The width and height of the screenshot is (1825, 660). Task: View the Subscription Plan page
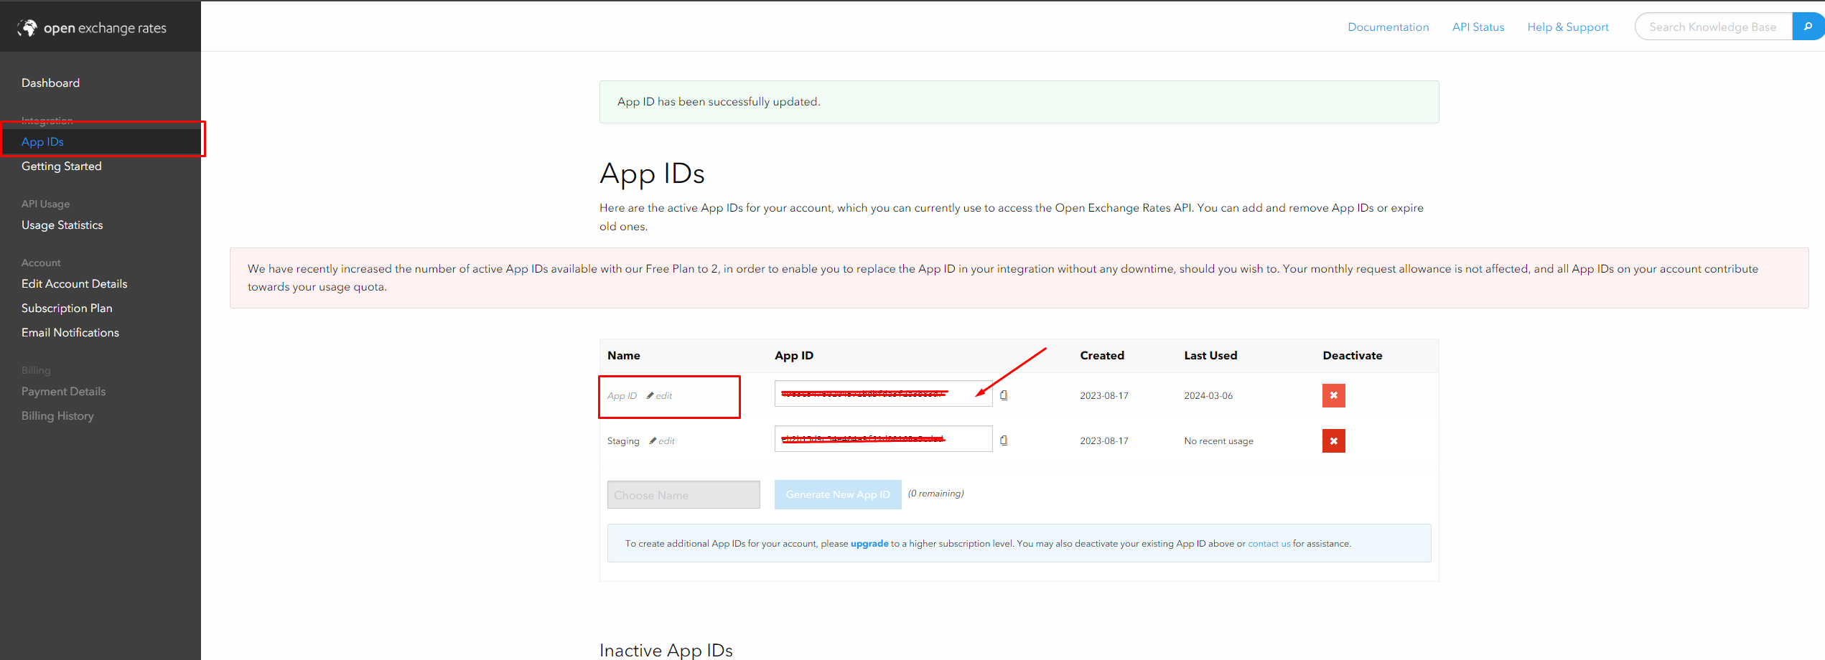coord(67,308)
